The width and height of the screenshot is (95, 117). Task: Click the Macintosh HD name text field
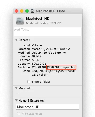click(x=47, y=107)
